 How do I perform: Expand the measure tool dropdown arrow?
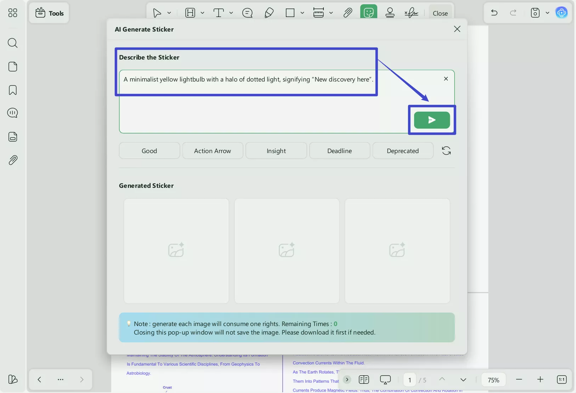click(331, 13)
